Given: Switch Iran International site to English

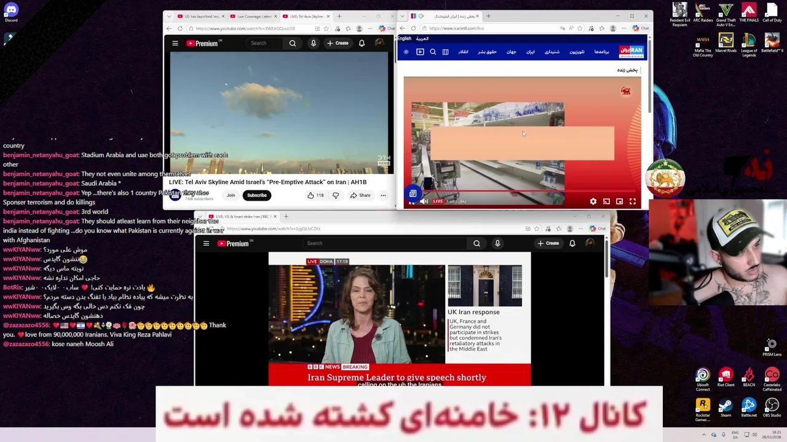Looking at the screenshot, I should coord(405,39).
